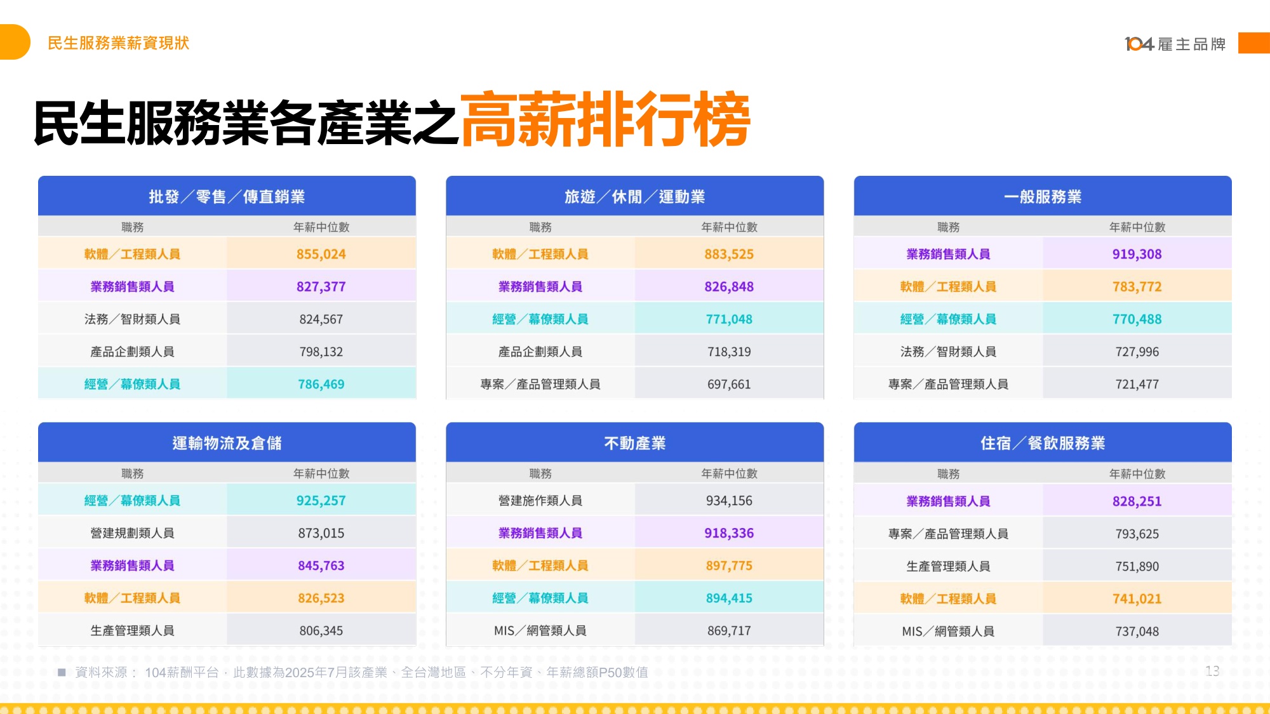
Task: Select MIS／網管類人員 in 不動產業 table
Action: [x=540, y=631]
